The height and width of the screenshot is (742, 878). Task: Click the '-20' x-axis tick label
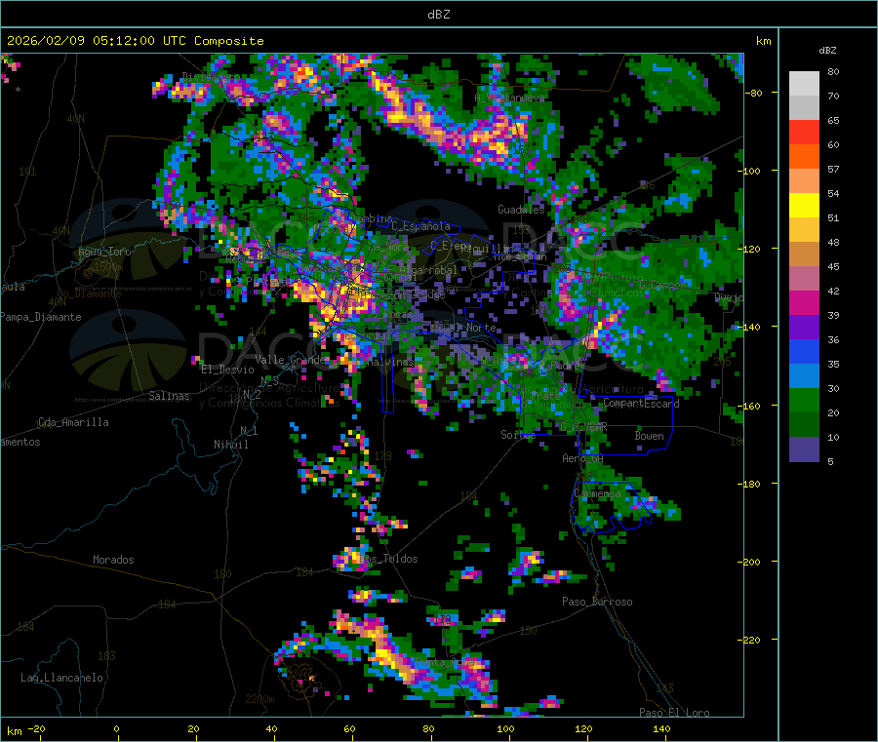click(36, 728)
